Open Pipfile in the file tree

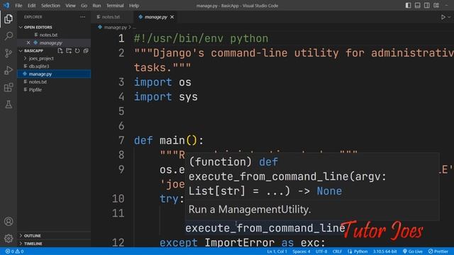[35, 90]
